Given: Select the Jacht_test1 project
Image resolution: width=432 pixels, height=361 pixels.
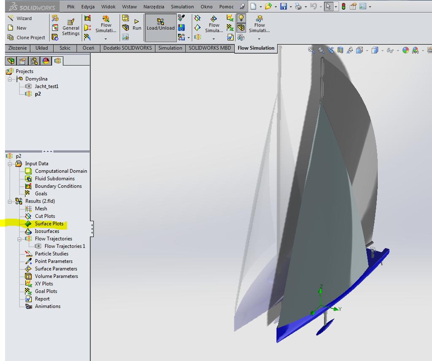Looking at the screenshot, I should (46, 86).
